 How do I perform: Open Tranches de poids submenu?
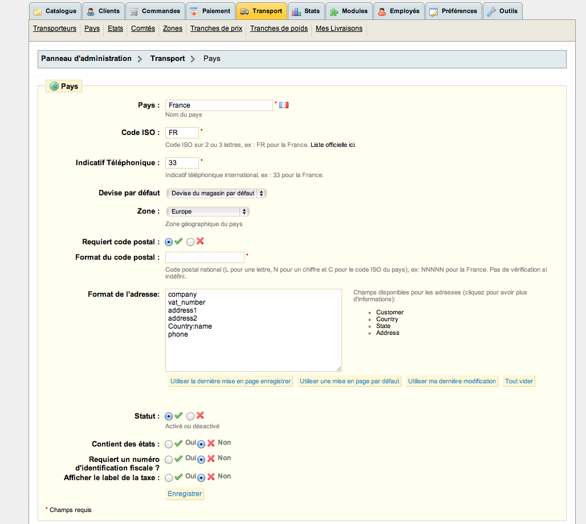[x=279, y=28]
